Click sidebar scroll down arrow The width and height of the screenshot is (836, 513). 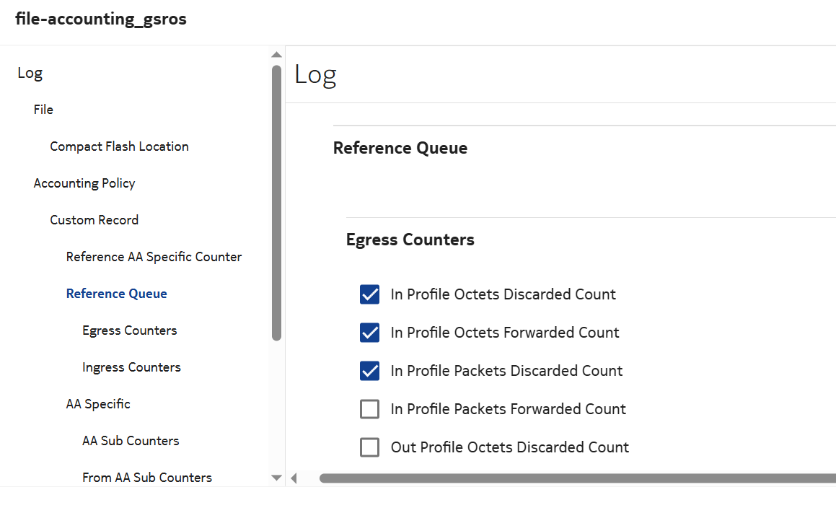[276, 478]
